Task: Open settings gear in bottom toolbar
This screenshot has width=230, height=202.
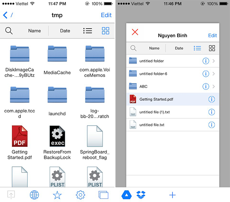Action: [x=80, y=195]
